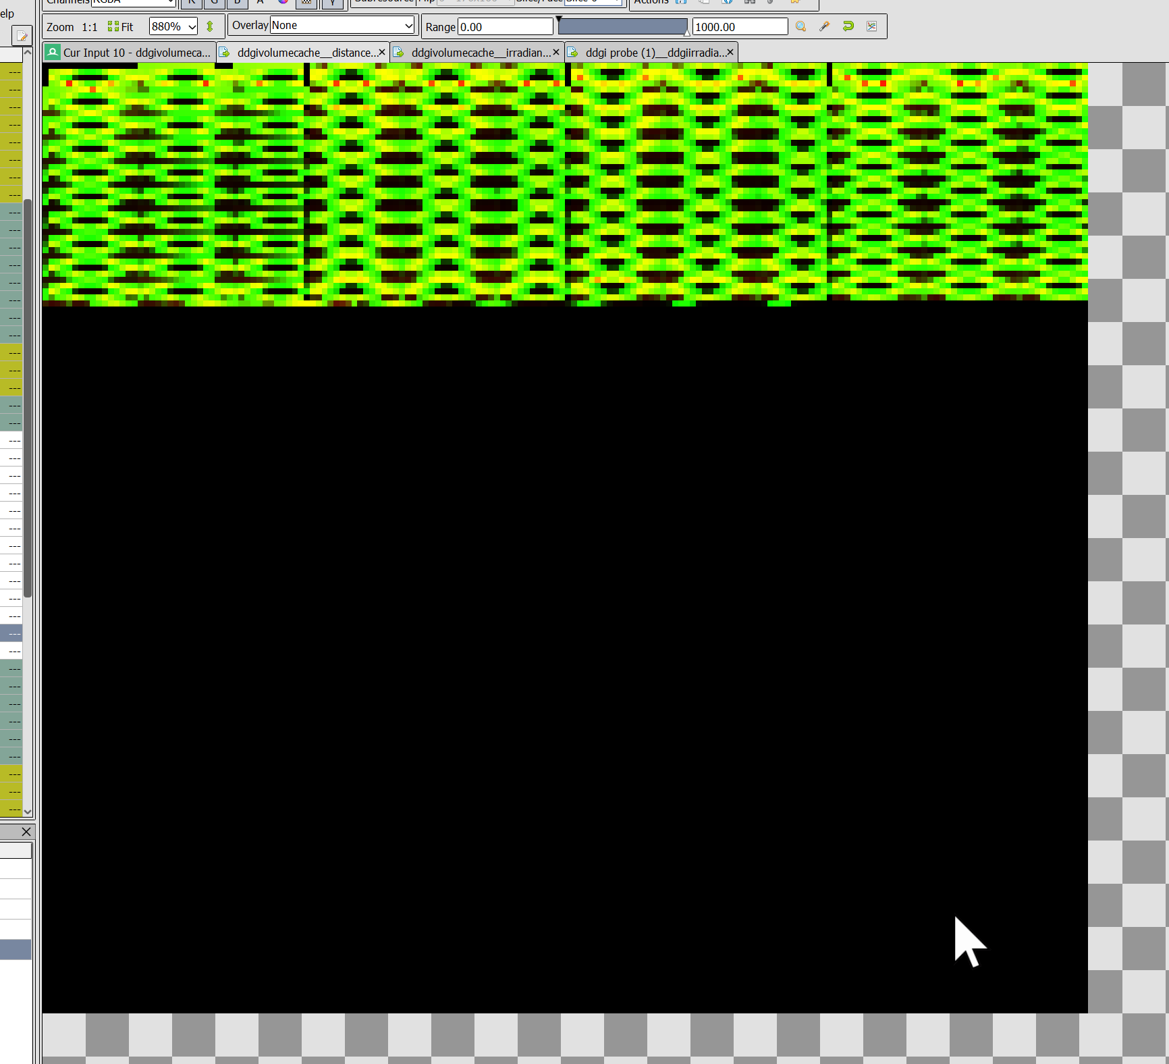Close the ddgi probe (1) tab

[x=730, y=52]
